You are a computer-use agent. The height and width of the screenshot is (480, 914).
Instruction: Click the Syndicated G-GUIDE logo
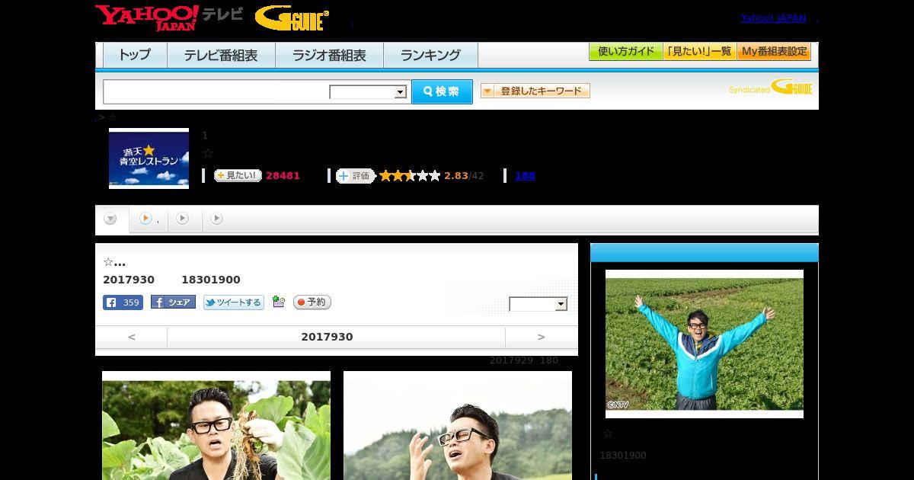(x=771, y=88)
